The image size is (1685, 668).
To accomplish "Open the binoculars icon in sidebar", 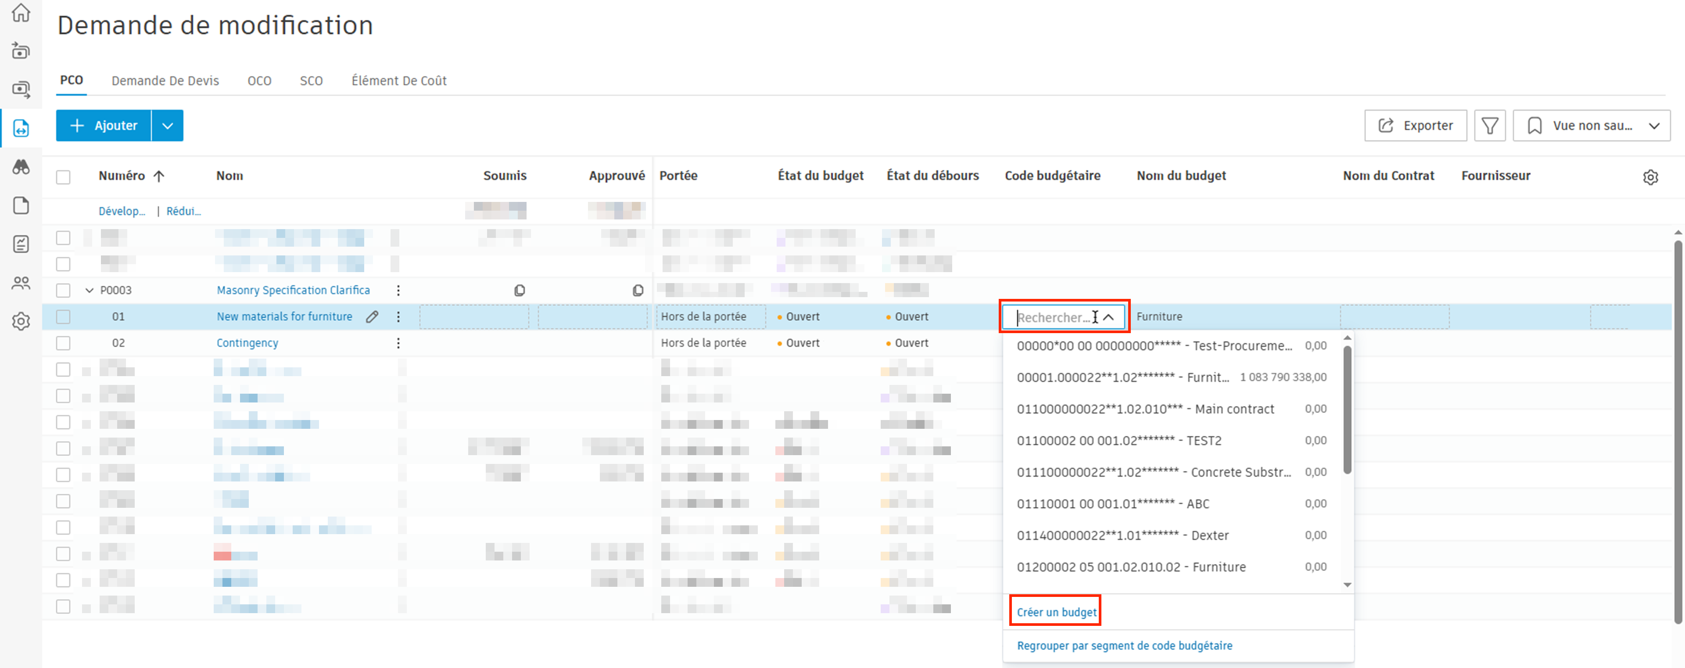I will click(21, 167).
